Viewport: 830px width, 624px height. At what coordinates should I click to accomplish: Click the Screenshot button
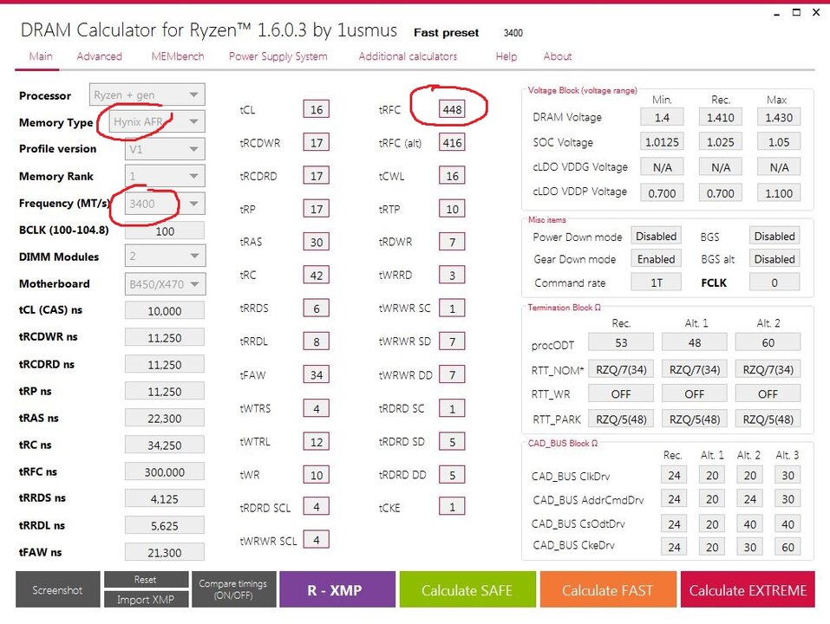(58, 589)
